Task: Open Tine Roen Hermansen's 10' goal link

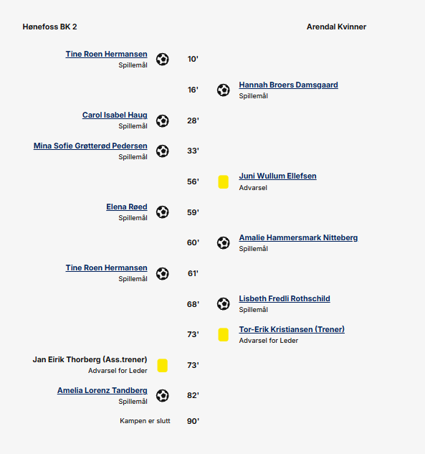Action: click(x=107, y=54)
